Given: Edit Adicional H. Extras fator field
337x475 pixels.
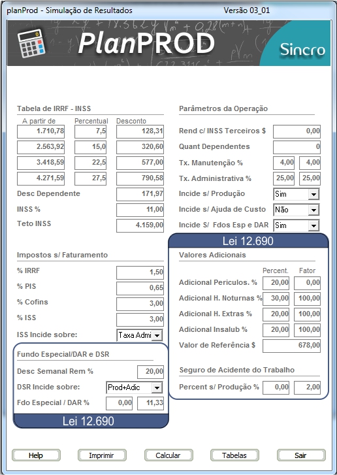Looking at the screenshot, I should pos(308,314).
